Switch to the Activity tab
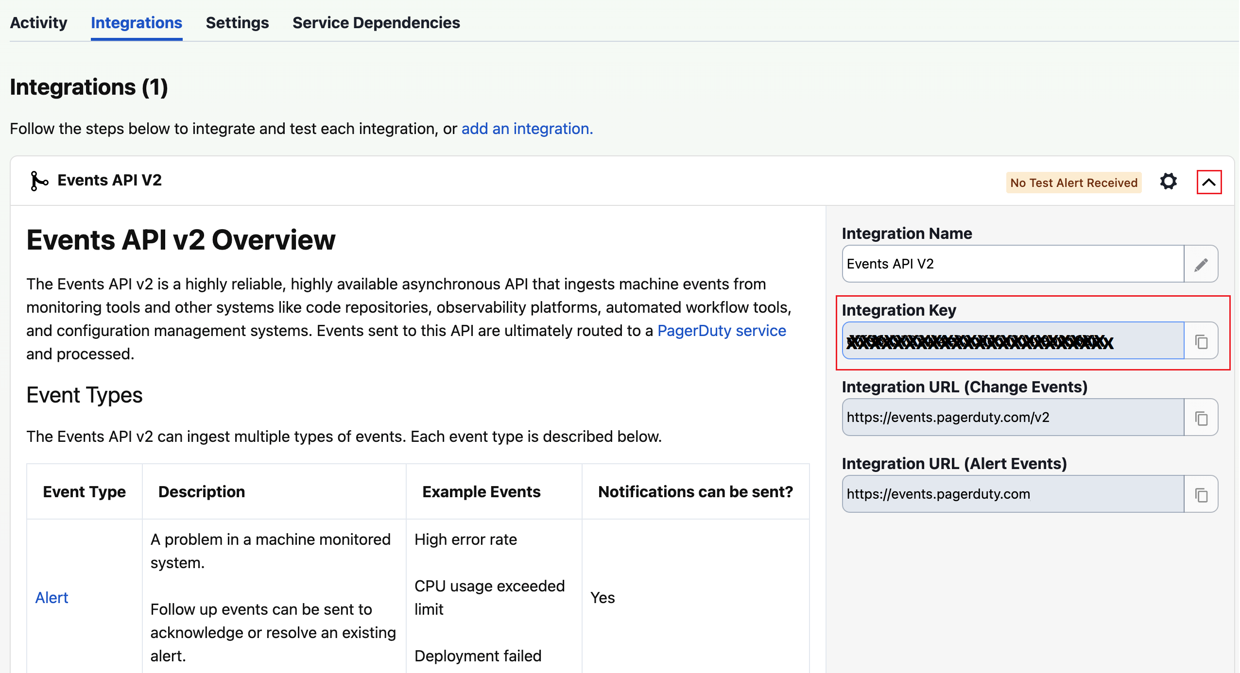 pos(39,23)
